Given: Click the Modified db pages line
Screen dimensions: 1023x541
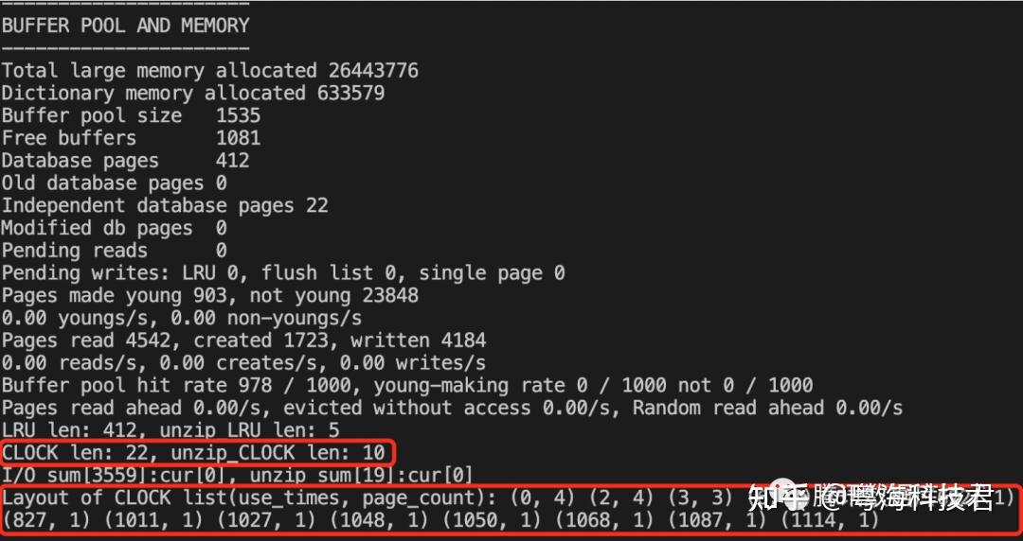Looking at the screenshot, I should click(x=115, y=228).
